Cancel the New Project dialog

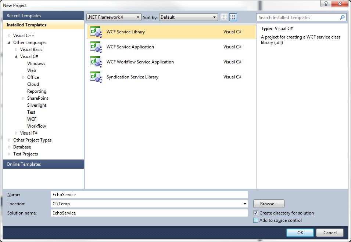(329, 232)
